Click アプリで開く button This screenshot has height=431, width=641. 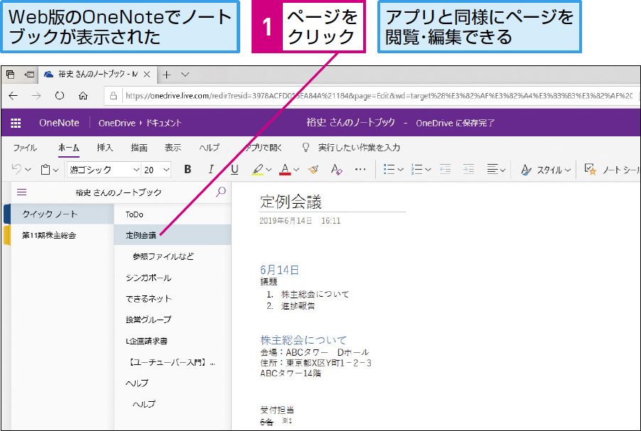263,148
